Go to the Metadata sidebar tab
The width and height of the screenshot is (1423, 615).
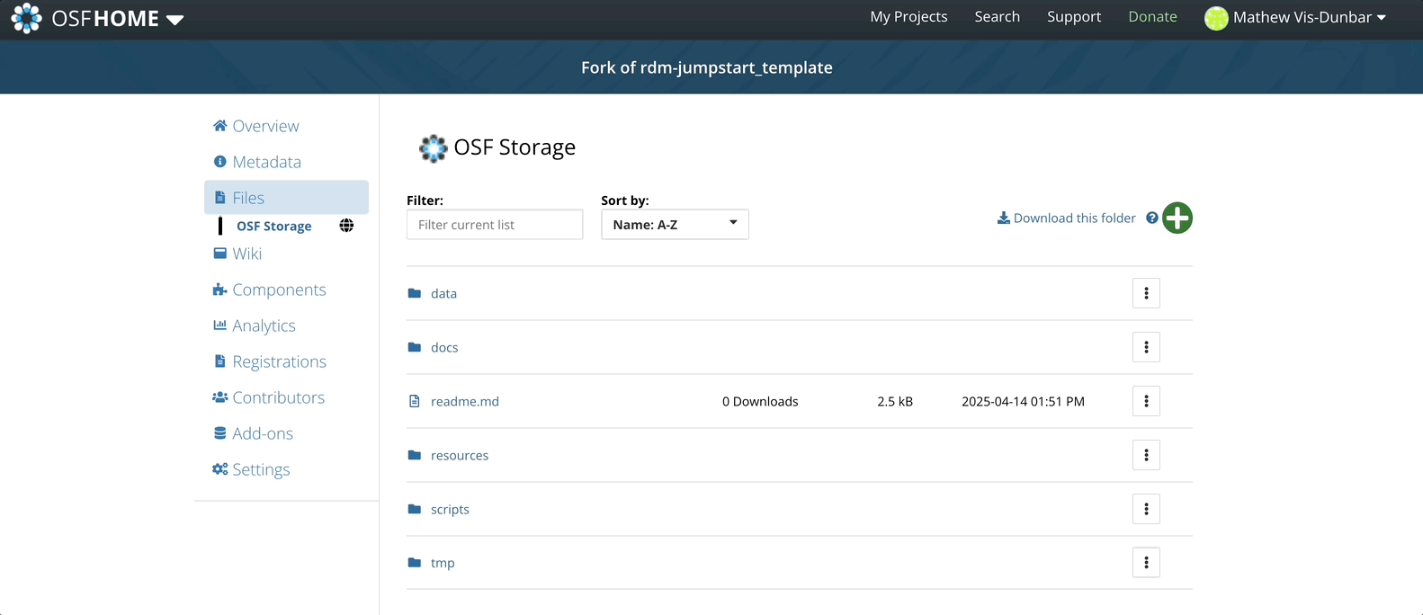[x=266, y=162]
